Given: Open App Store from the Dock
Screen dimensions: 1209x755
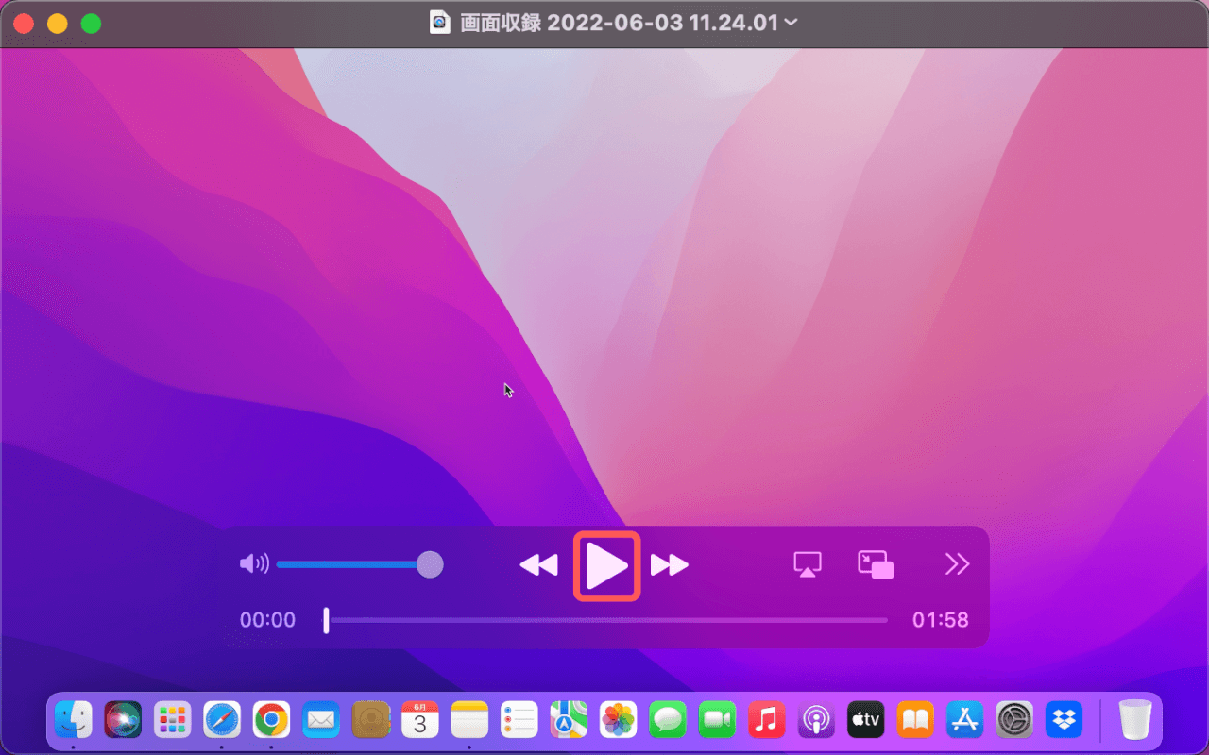Looking at the screenshot, I should point(964,720).
